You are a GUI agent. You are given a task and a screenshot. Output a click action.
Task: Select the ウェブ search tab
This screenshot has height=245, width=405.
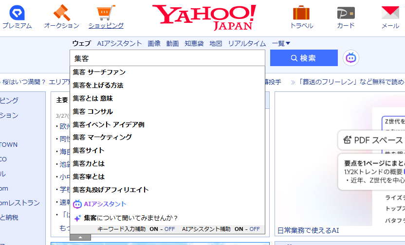tap(82, 43)
